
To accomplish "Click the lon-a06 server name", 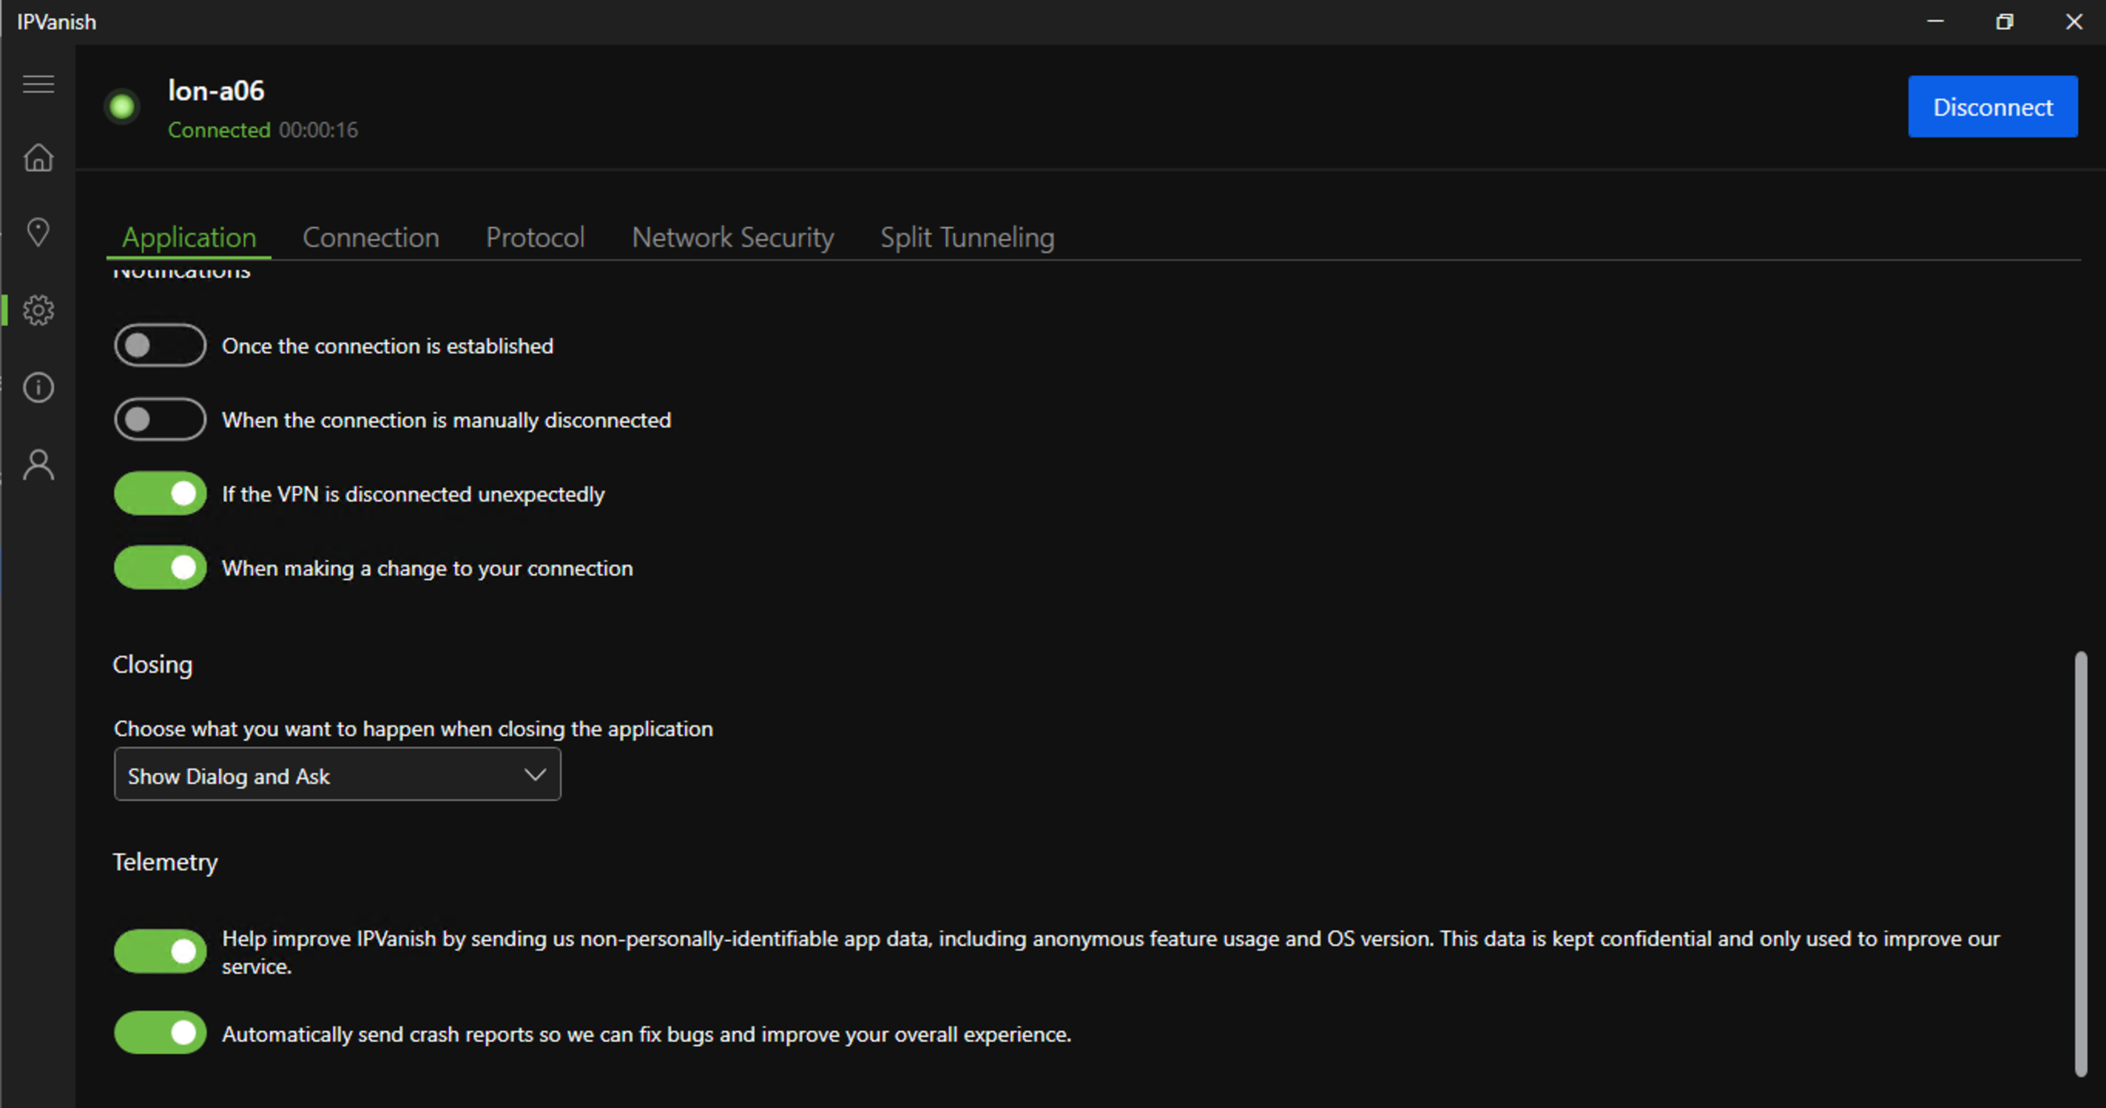I will [216, 91].
